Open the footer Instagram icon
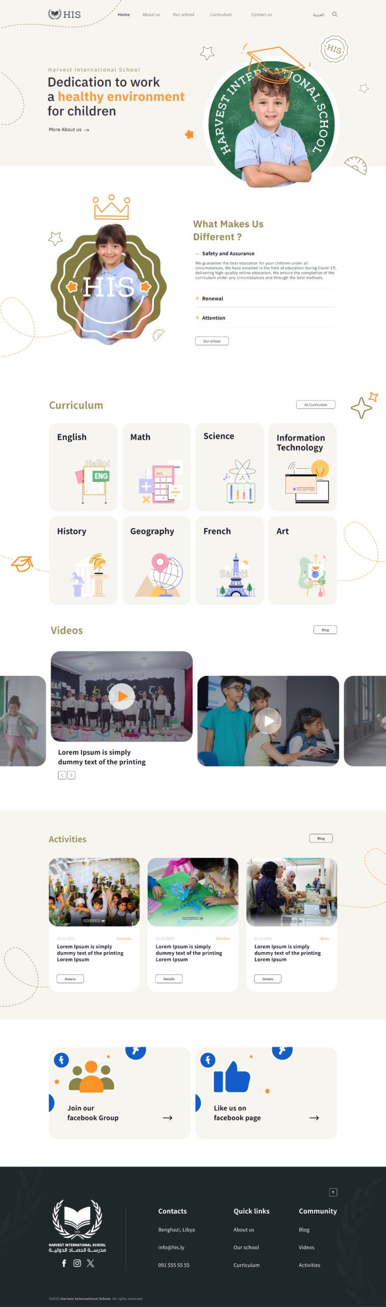The height and width of the screenshot is (1307, 386). pyautogui.click(x=77, y=1263)
